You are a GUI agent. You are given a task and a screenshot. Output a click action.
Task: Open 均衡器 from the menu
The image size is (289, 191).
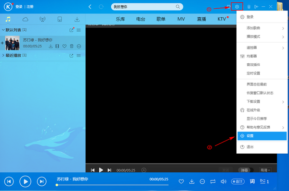262,56
